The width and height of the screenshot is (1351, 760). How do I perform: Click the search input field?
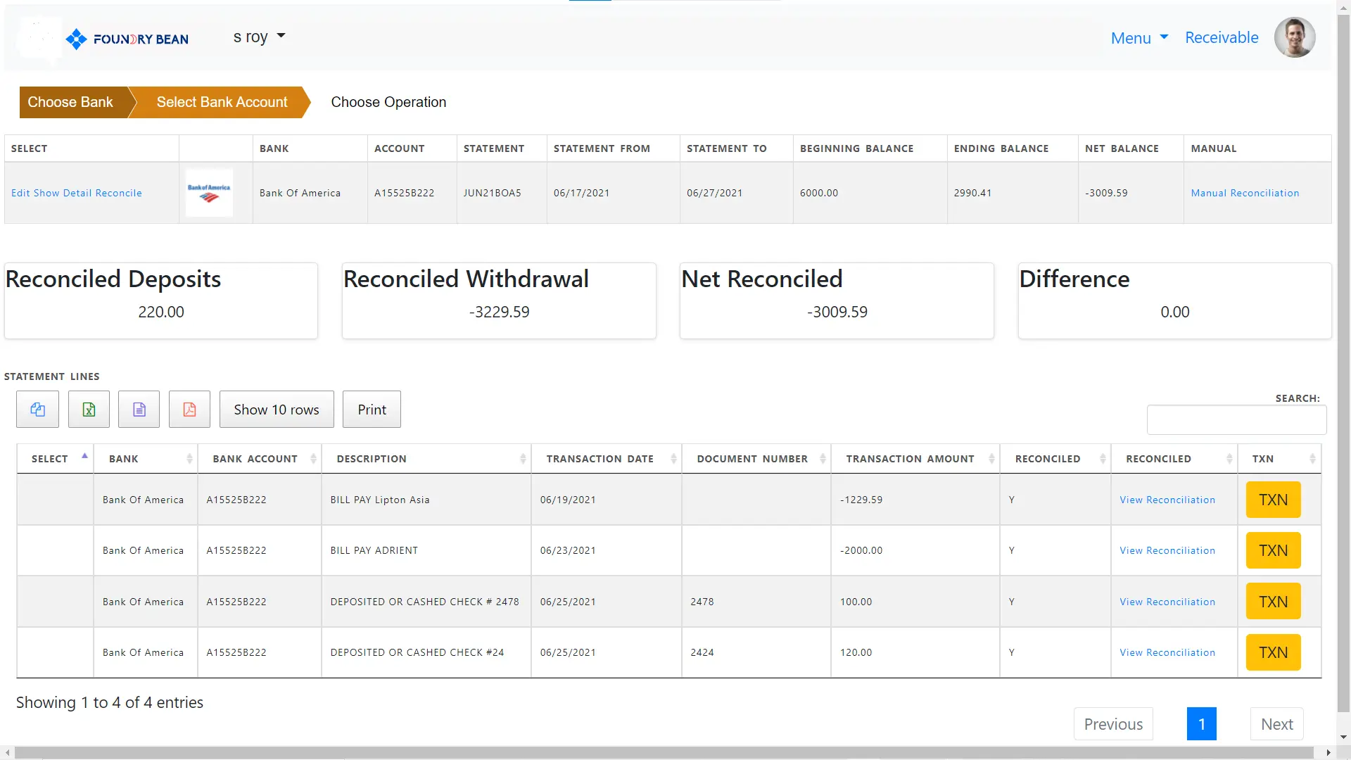click(x=1236, y=419)
